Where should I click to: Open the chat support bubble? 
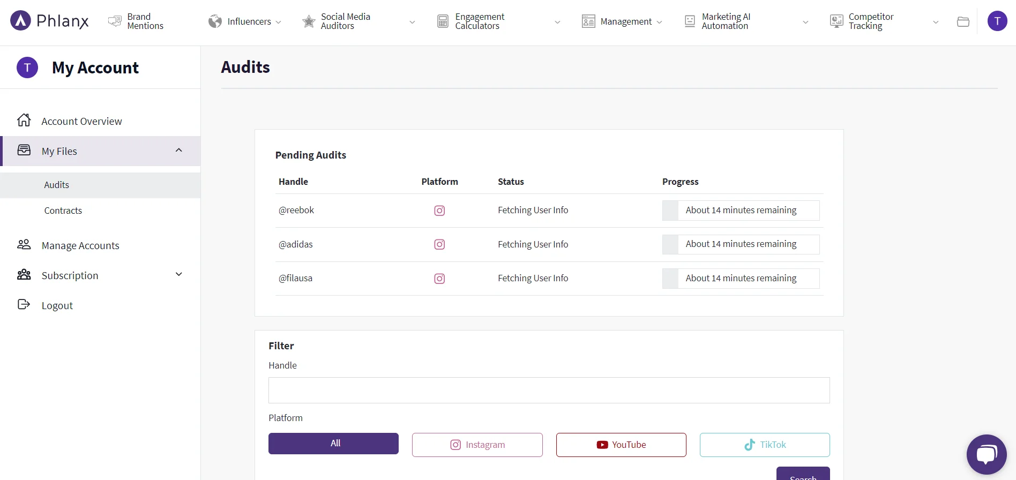[987, 454]
